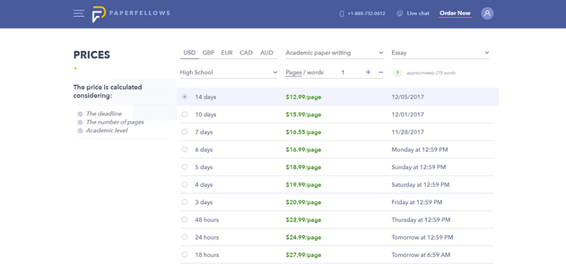Click the $16.55/page price
This screenshot has width=566, height=264.
303,132
